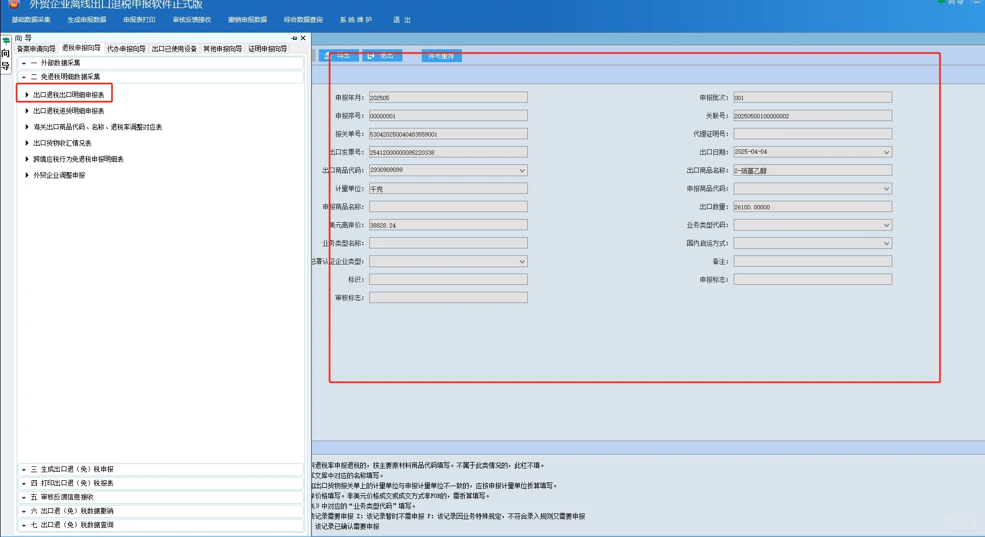Select 外贸企业调整申报 in the tree
Screen dimensions: 985x537
click(x=59, y=175)
